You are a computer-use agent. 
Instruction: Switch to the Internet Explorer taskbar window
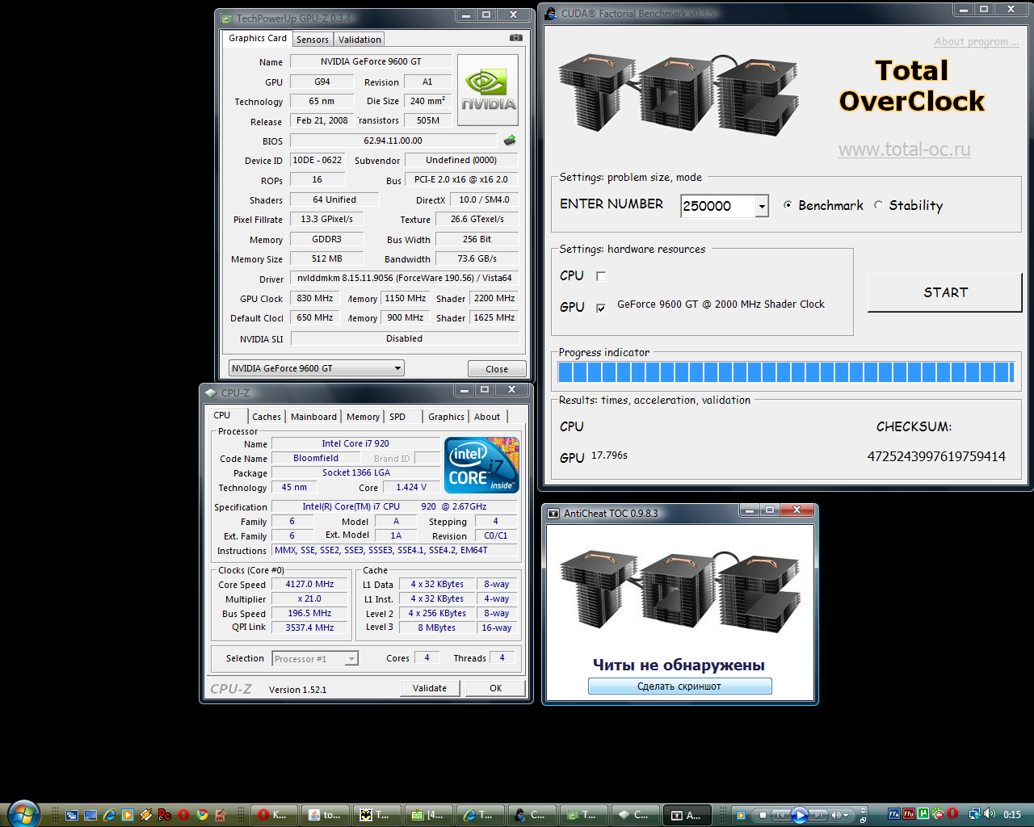pyautogui.click(x=480, y=815)
